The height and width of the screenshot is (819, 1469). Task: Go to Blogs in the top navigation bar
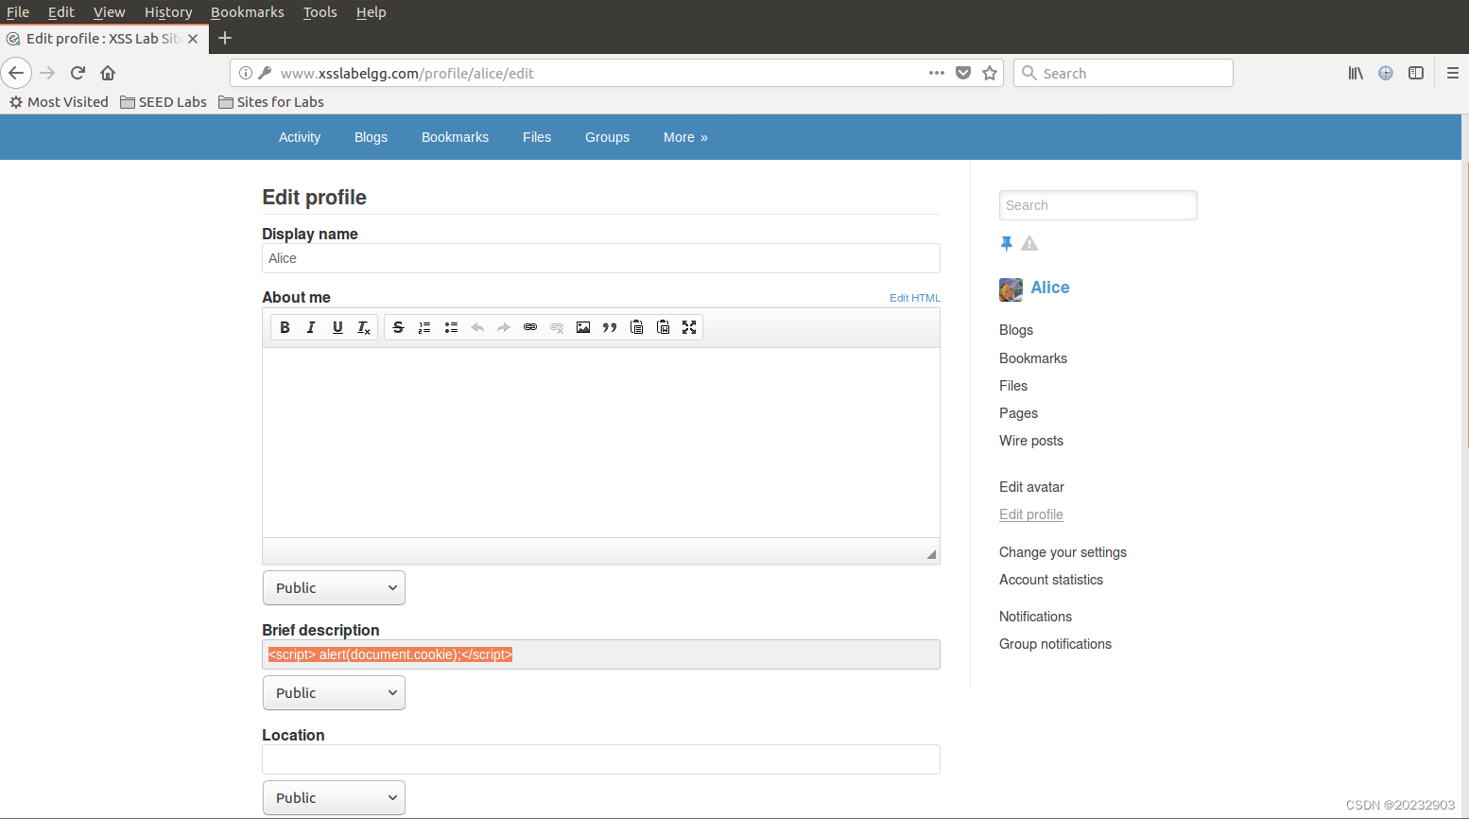coord(371,137)
